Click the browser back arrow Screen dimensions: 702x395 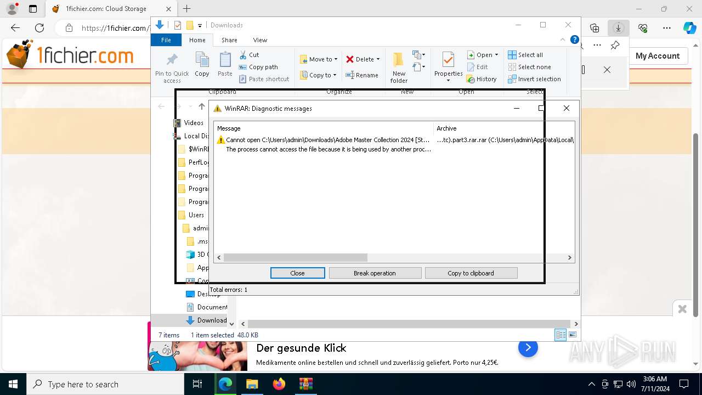(x=15, y=28)
